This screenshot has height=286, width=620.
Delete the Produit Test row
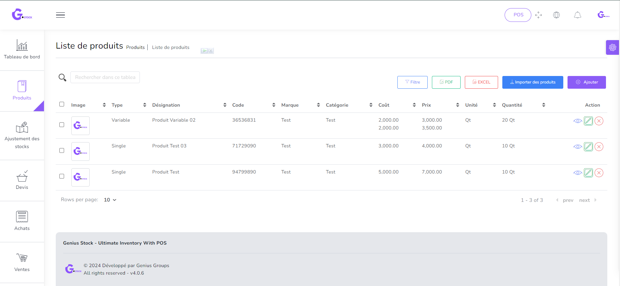click(599, 173)
